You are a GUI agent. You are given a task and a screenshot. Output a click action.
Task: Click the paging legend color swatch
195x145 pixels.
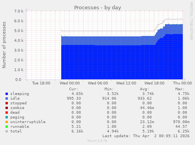tap(7, 117)
